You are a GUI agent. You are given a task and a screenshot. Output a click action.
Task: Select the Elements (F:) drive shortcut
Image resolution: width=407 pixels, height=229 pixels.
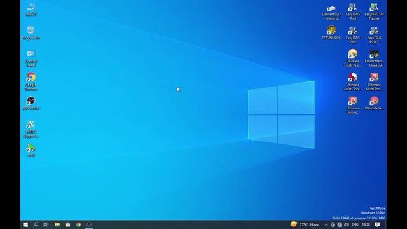pyautogui.click(x=331, y=12)
